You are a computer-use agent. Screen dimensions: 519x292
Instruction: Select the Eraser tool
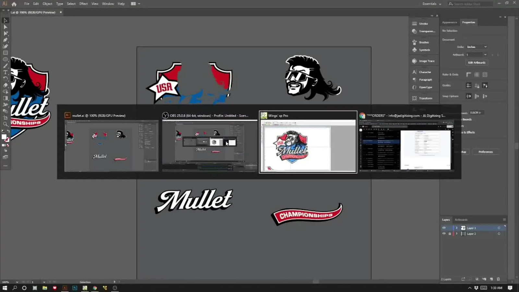click(x=5, y=85)
